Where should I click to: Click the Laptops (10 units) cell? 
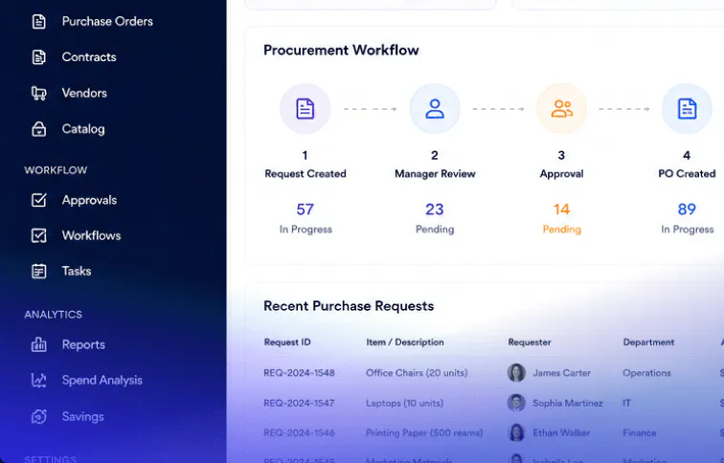pos(404,403)
